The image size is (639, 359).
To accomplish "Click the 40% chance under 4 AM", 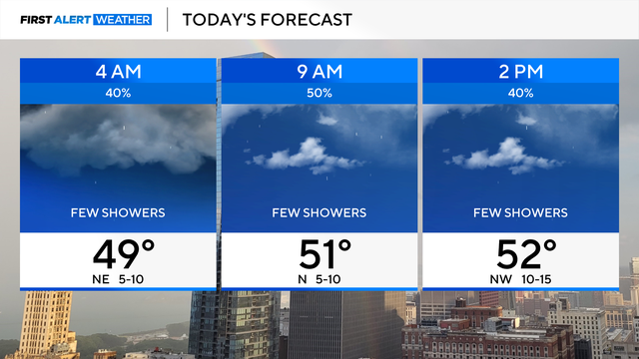I will [118, 93].
